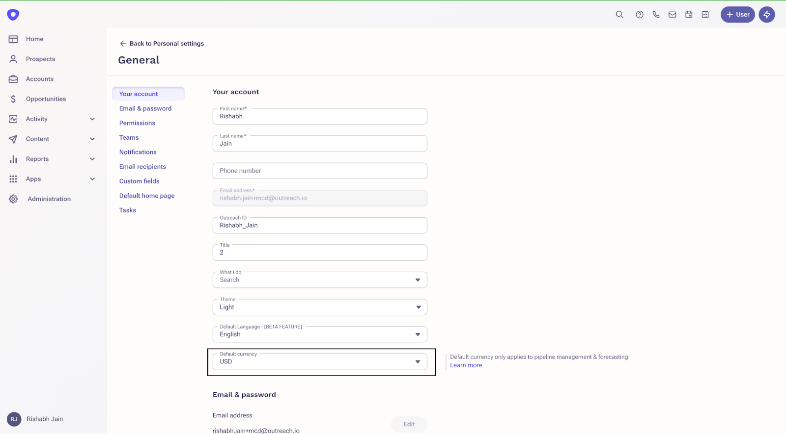The image size is (786, 434).
Task: Click the First name input field
Action: tap(320, 116)
